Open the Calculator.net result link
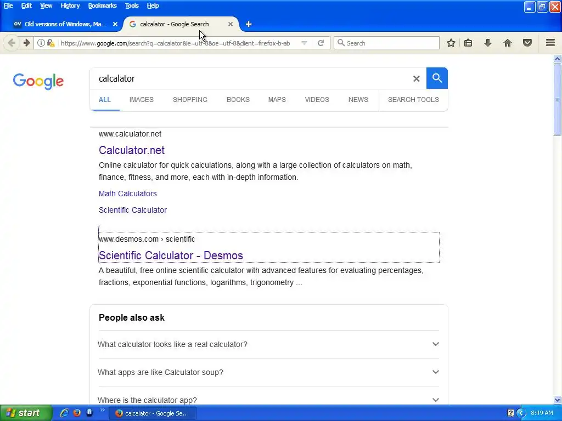562x421 pixels. pos(132,150)
